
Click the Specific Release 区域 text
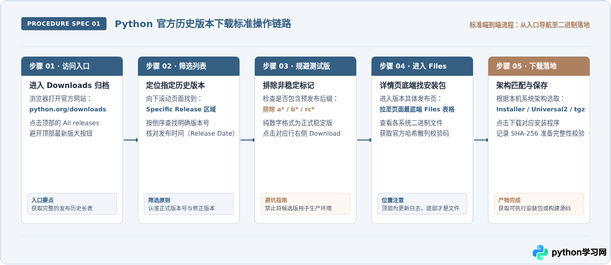click(181, 109)
